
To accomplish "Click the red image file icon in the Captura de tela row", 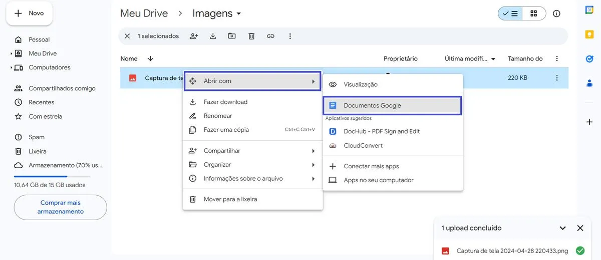I will click(133, 78).
